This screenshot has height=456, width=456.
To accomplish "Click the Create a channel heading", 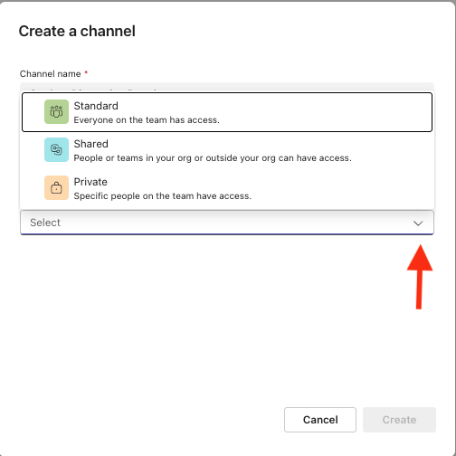I will (x=77, y=31).
